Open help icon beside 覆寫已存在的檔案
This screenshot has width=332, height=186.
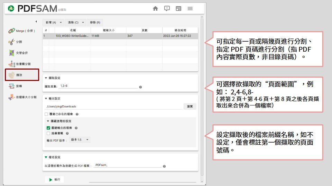[x=77, y=114]
